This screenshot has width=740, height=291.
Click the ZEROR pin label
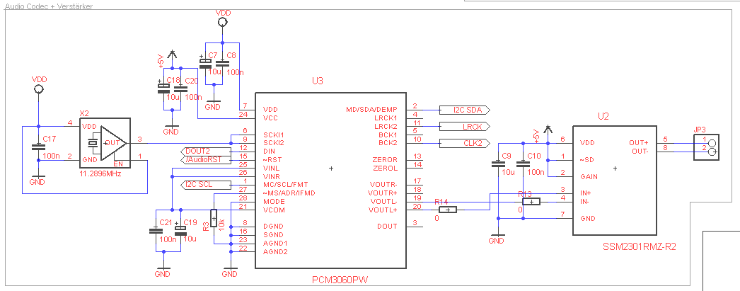(x=385, y=160)
